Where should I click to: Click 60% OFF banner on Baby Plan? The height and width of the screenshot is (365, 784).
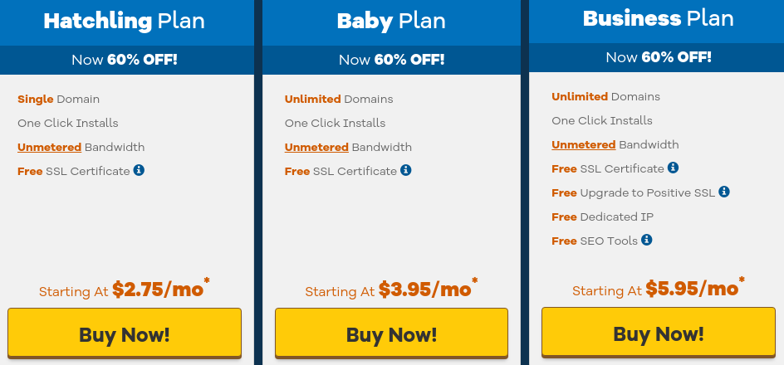point(391,60)
